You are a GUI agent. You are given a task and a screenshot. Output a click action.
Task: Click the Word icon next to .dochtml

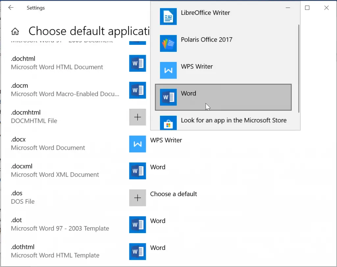(138, 64)
